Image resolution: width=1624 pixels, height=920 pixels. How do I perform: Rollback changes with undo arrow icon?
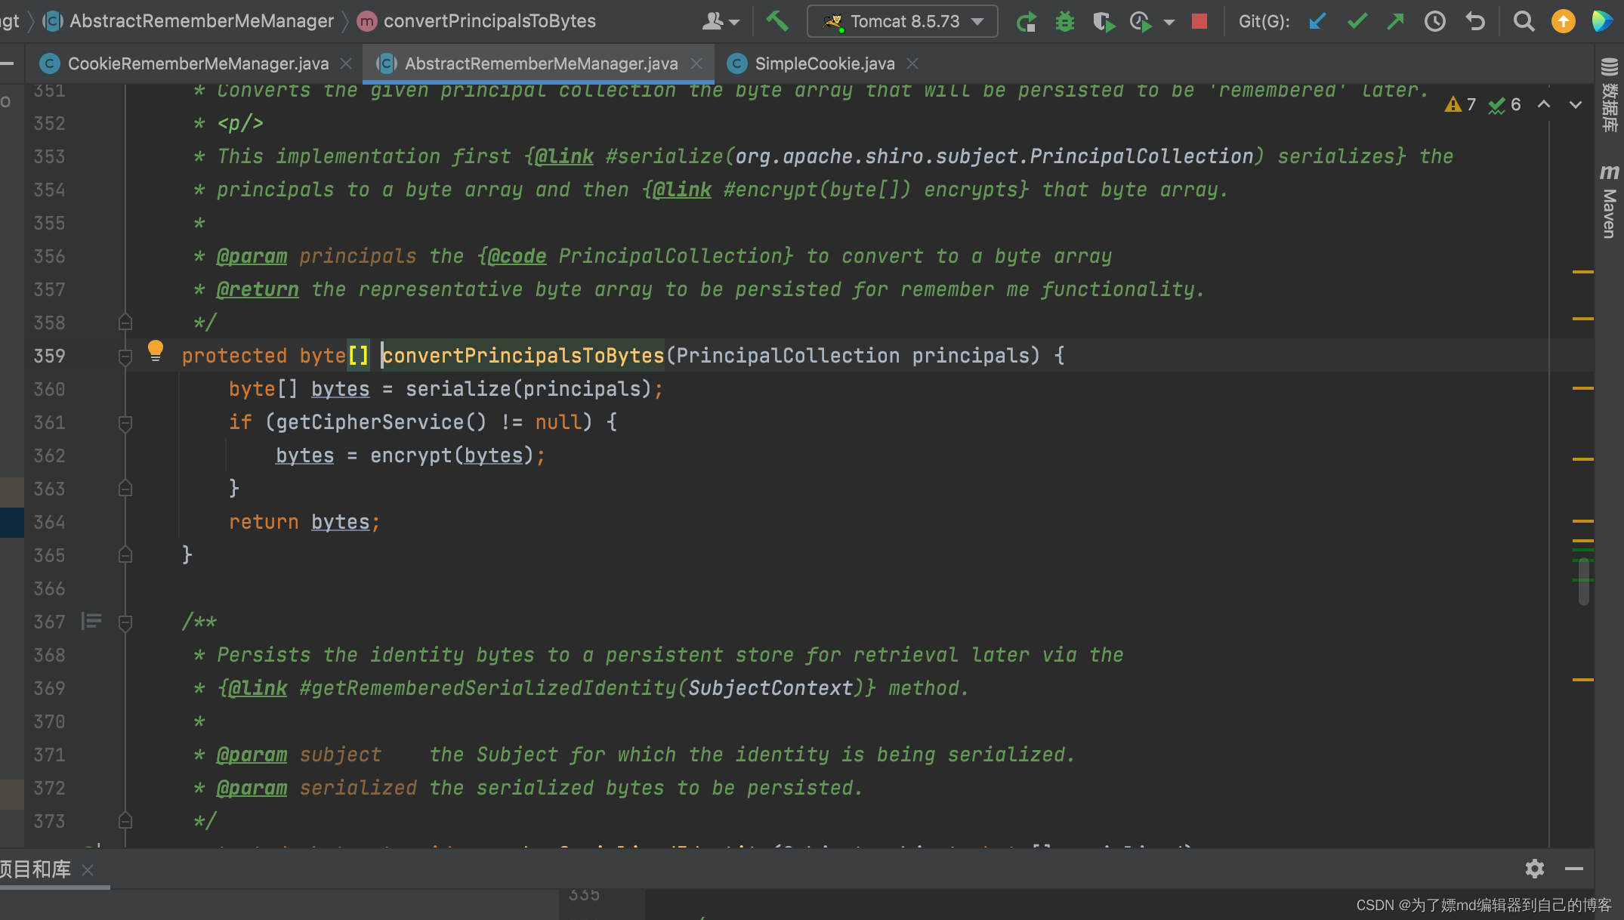click(x=1474, y=21)
